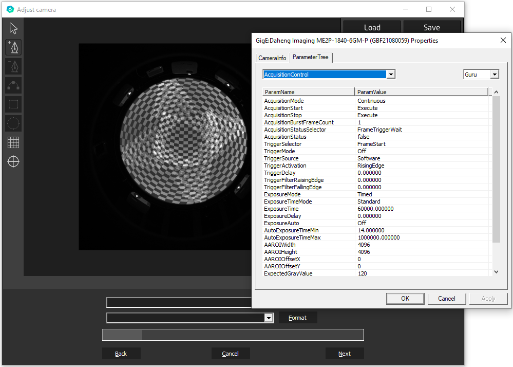Expand the combo box left of Format

coord(268,318)
